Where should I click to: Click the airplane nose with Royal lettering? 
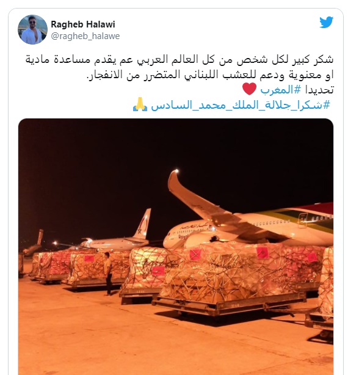coord(178,238)
